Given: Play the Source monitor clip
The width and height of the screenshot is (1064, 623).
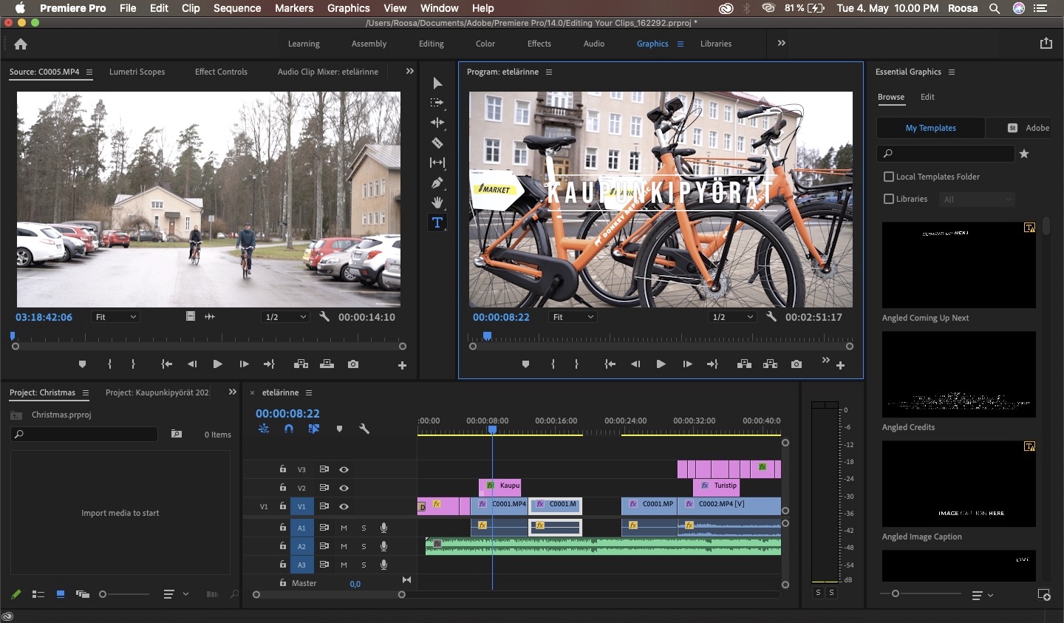Looking at the screenshot, I should 217,364.
